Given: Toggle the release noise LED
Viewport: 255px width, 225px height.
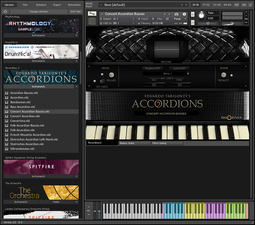Looking at the screenshot, I should point(102,74).
